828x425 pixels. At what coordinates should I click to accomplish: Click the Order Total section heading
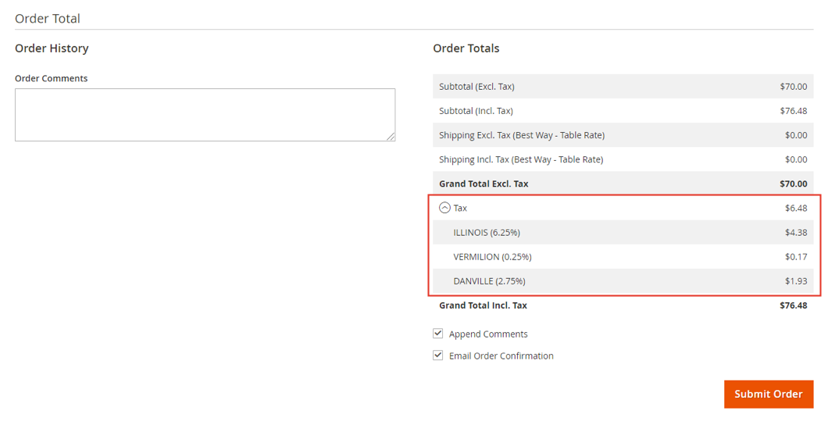[x=48, y=19]
